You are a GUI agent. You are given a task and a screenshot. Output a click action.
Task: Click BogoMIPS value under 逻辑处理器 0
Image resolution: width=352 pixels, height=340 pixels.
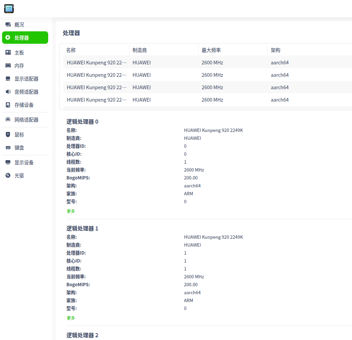pos(191,178)
